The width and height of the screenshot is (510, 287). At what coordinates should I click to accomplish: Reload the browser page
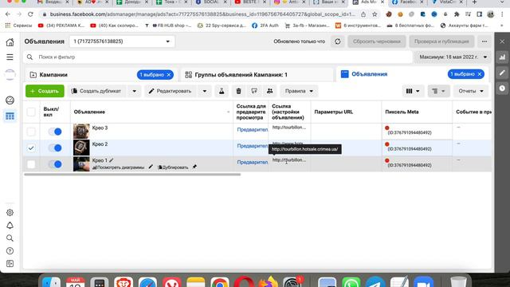(x=30, y=14)
